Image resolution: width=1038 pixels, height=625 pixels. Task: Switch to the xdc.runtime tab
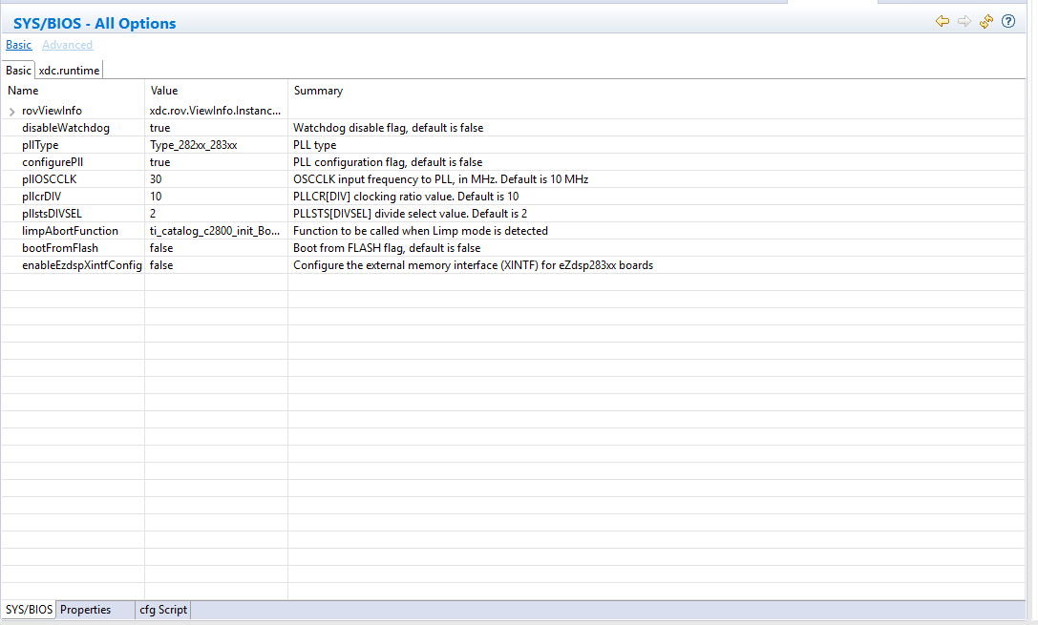[x=69, y=70]
